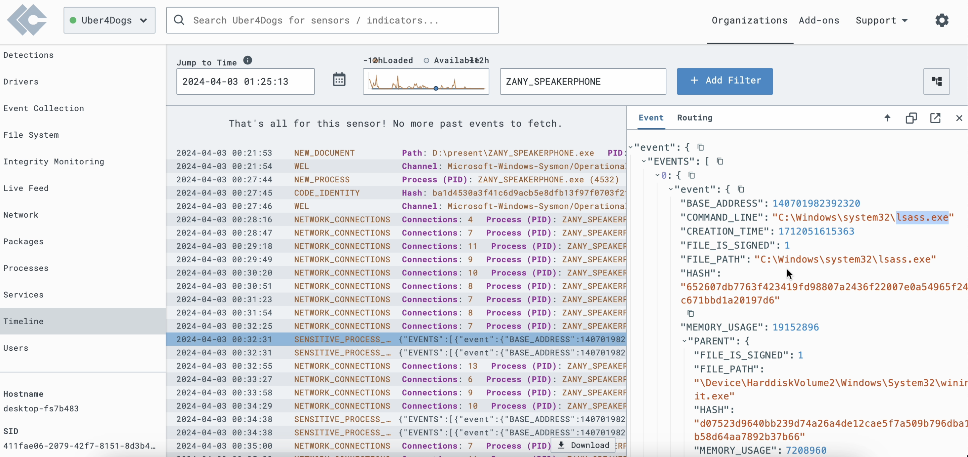Click the Download button

(583, 445)
